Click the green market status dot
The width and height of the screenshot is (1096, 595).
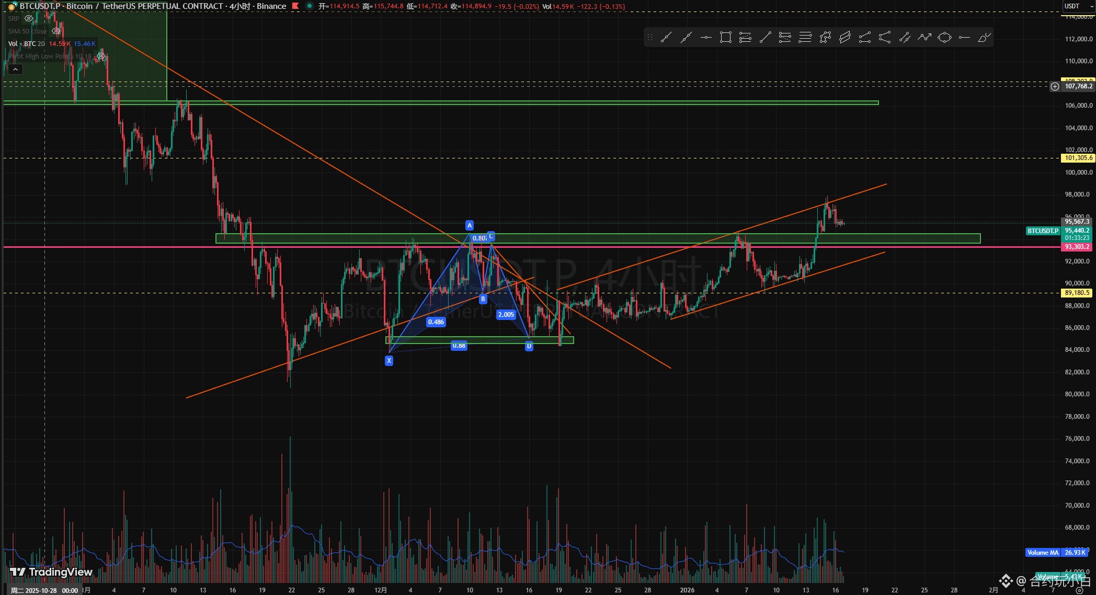coord(310,6)
